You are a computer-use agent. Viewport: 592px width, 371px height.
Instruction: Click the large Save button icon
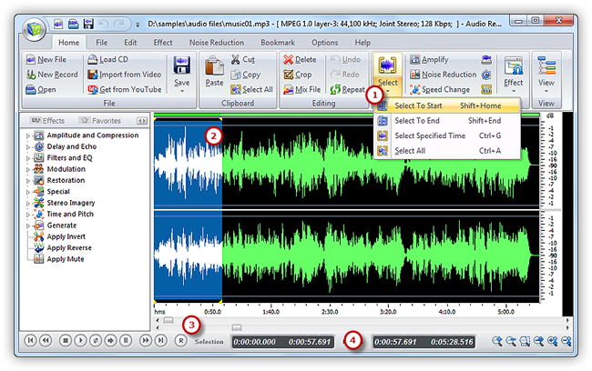tap(181, 65)
